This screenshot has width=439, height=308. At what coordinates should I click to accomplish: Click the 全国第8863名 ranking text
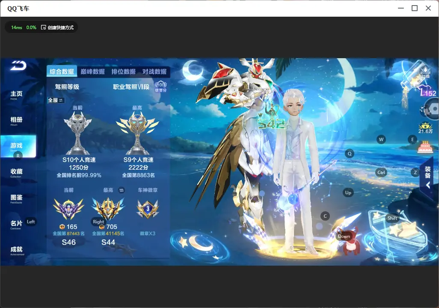pyautogui.click(x=138, y=175)
